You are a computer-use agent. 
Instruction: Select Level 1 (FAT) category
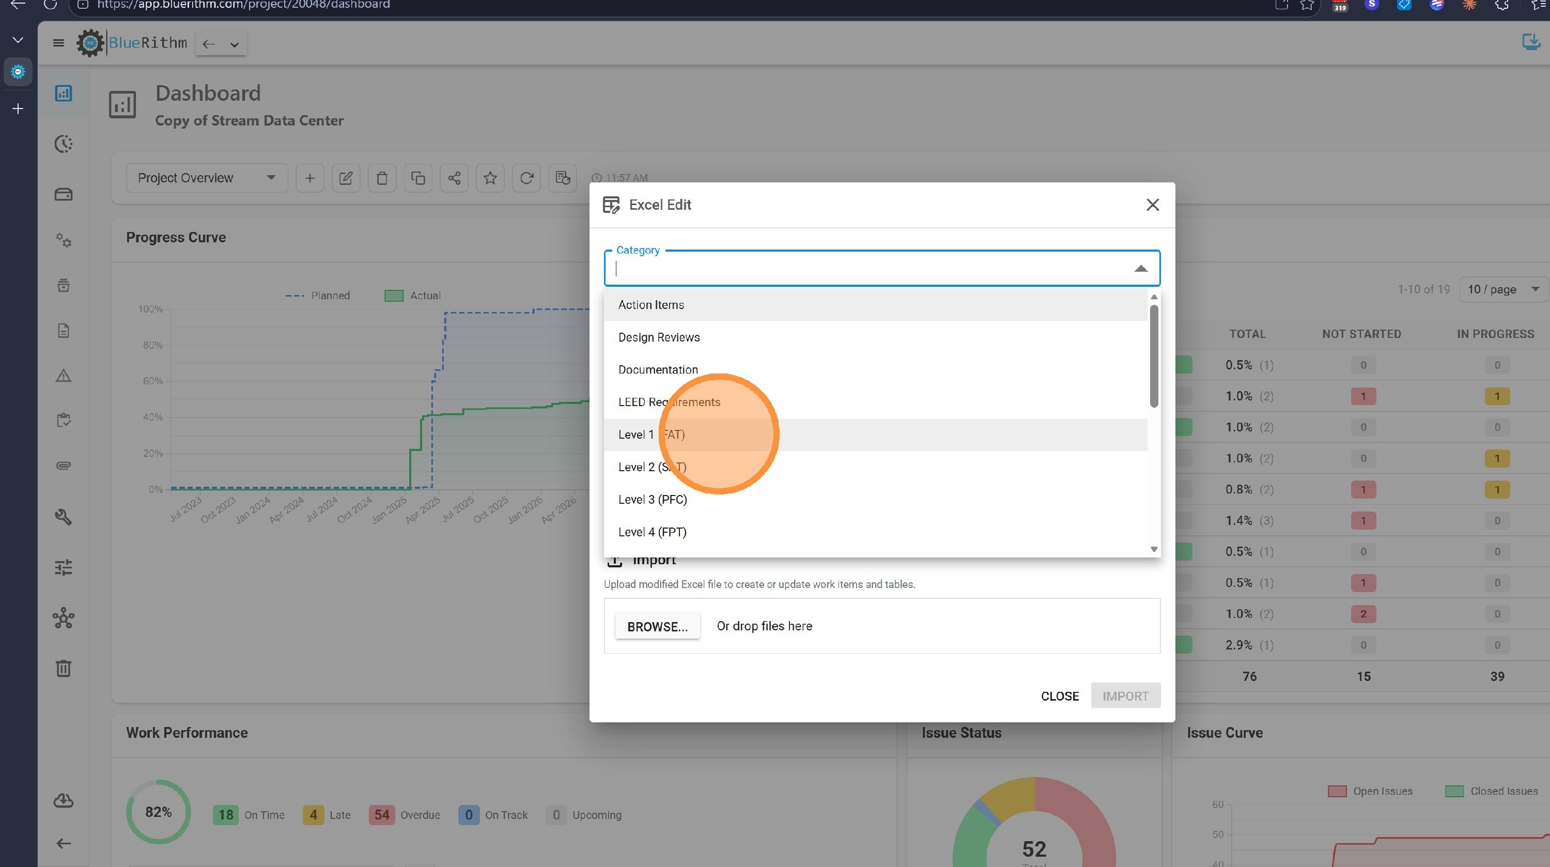point(875,435)
